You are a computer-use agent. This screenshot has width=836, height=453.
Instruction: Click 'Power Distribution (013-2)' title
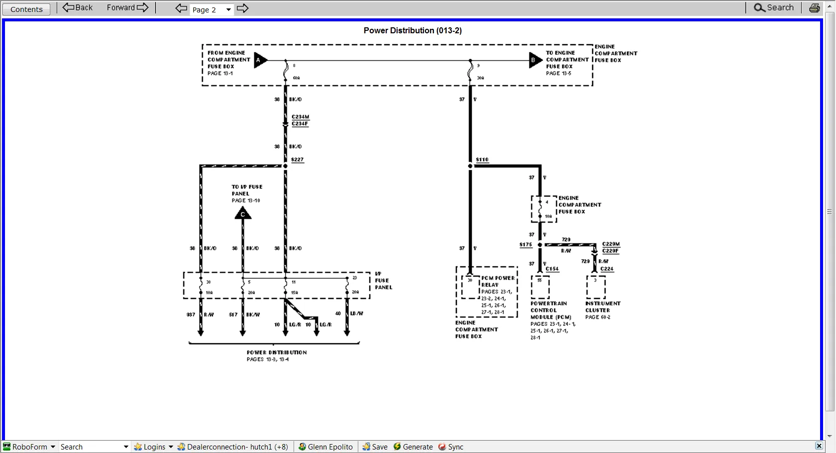coord(413,30)
